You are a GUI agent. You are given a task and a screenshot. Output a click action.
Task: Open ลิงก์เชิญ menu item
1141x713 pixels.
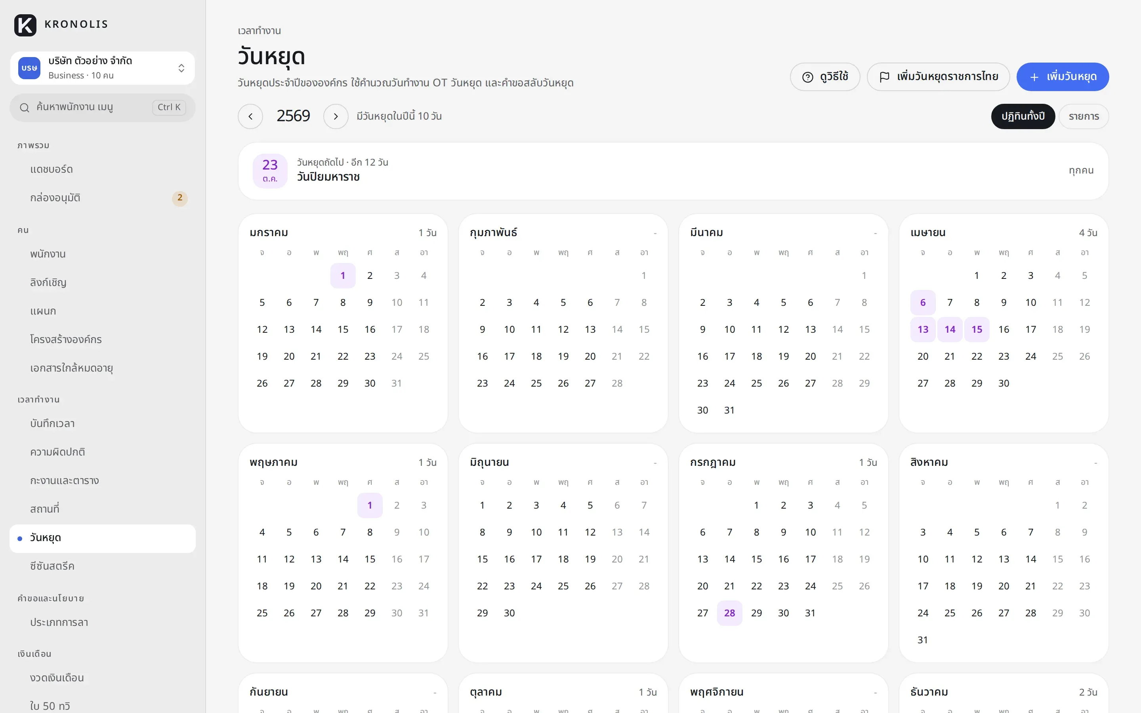tap(102, 282)
